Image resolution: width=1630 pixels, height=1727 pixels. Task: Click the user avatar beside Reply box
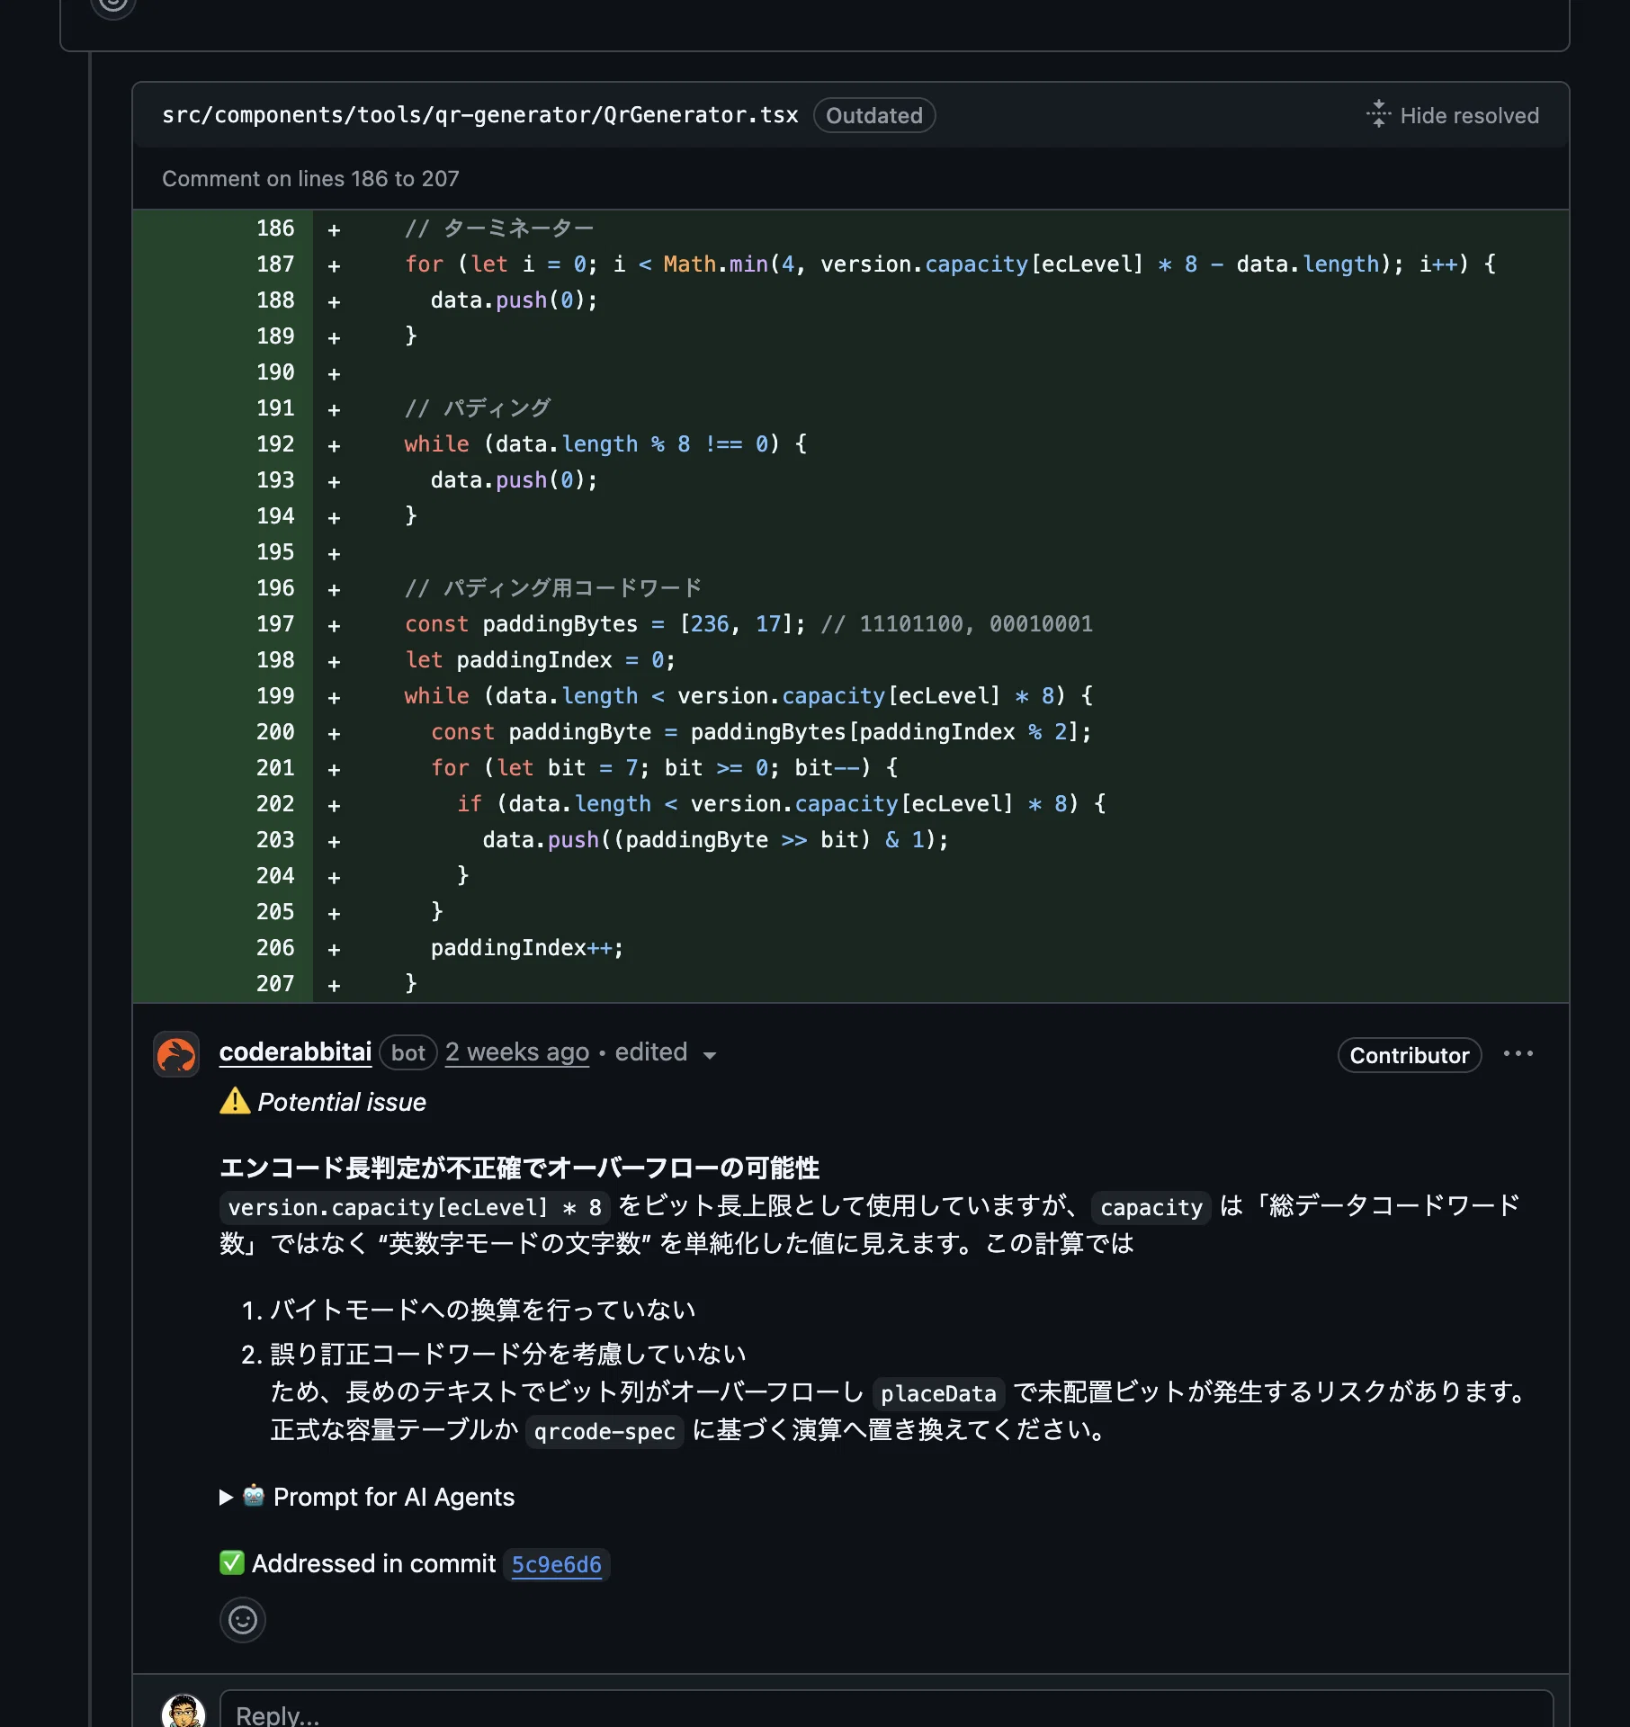184,1712
